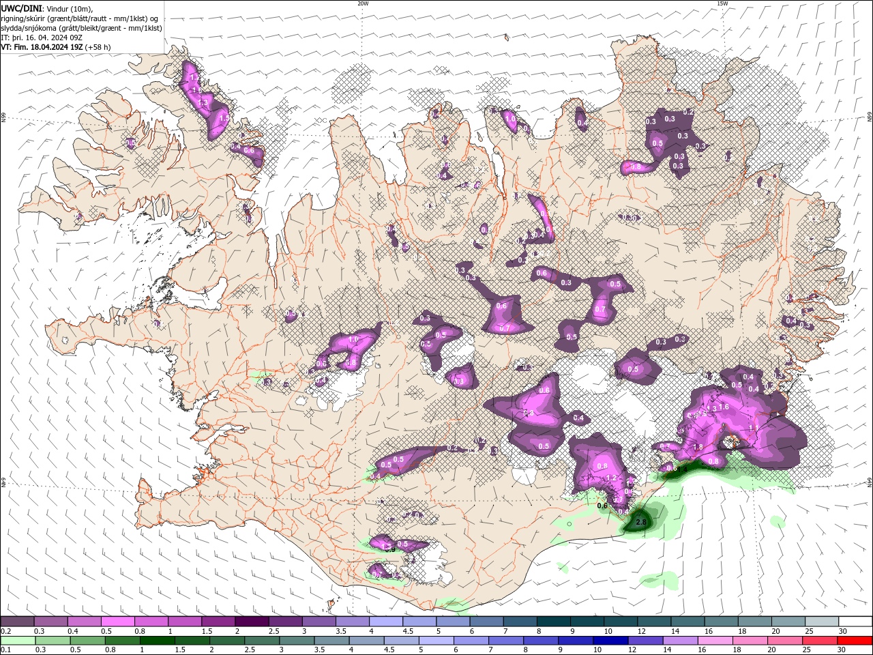This screenshot has height=655, width=873.
Task: Click the 'Vindur (10m),' header text
Action: tap(68, 8)
